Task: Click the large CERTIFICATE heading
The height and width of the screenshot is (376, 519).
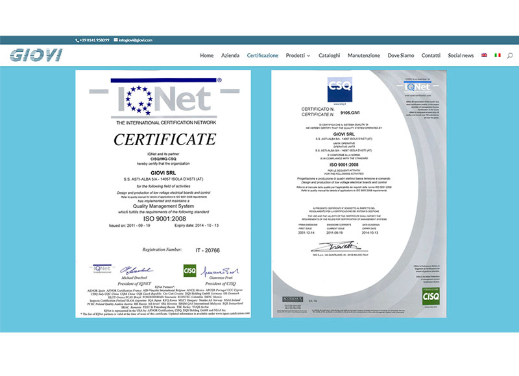Action: click(x=165, y=139)
